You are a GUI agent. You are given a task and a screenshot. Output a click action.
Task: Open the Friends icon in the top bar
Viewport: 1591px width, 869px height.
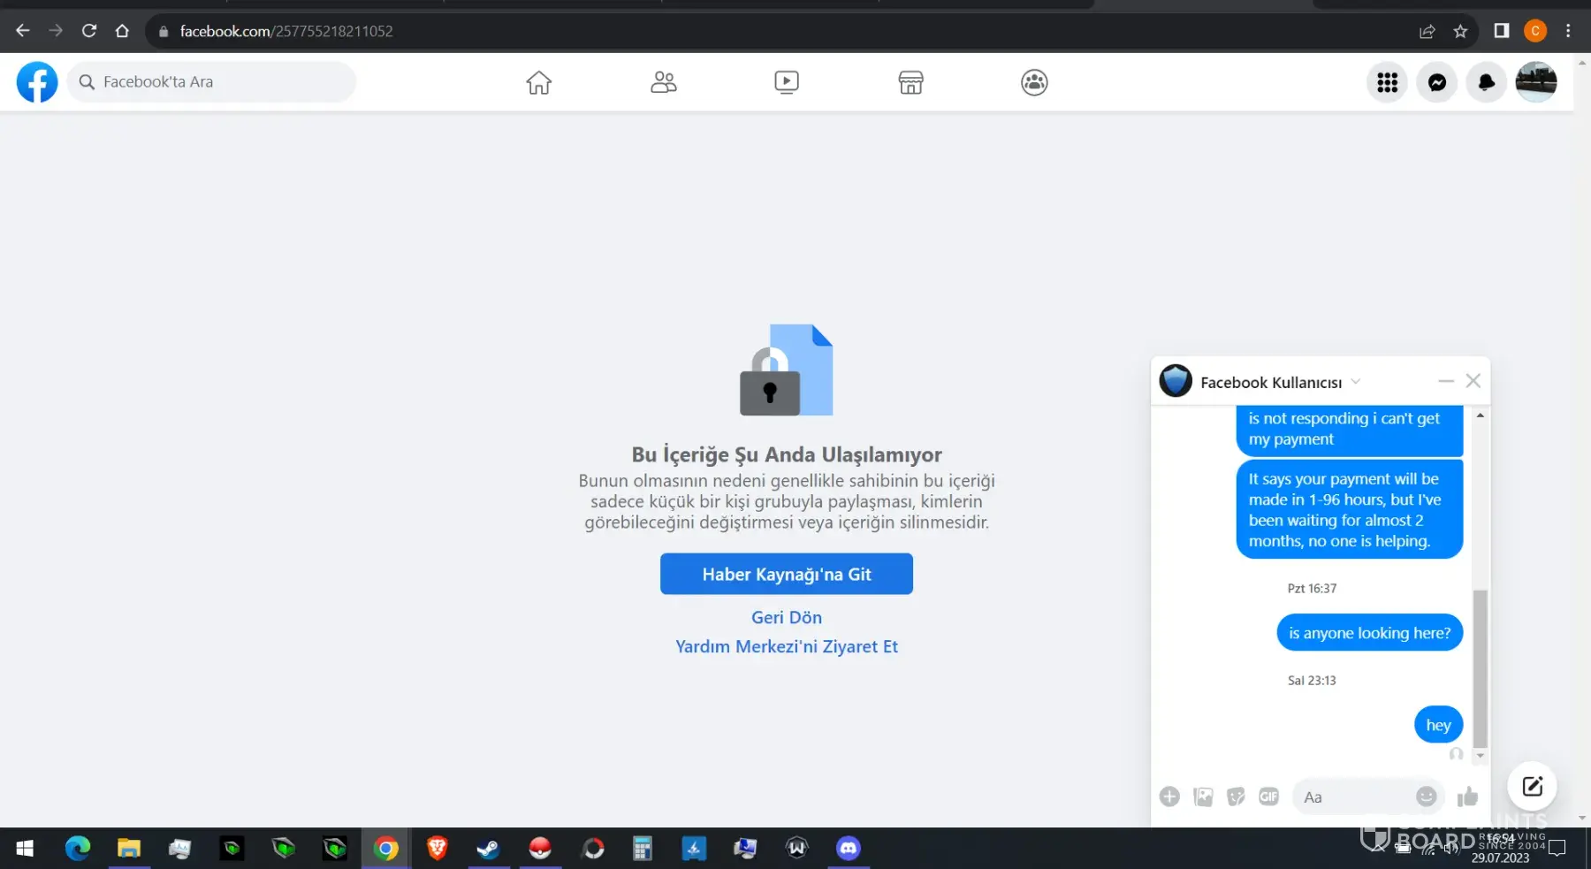663,82
